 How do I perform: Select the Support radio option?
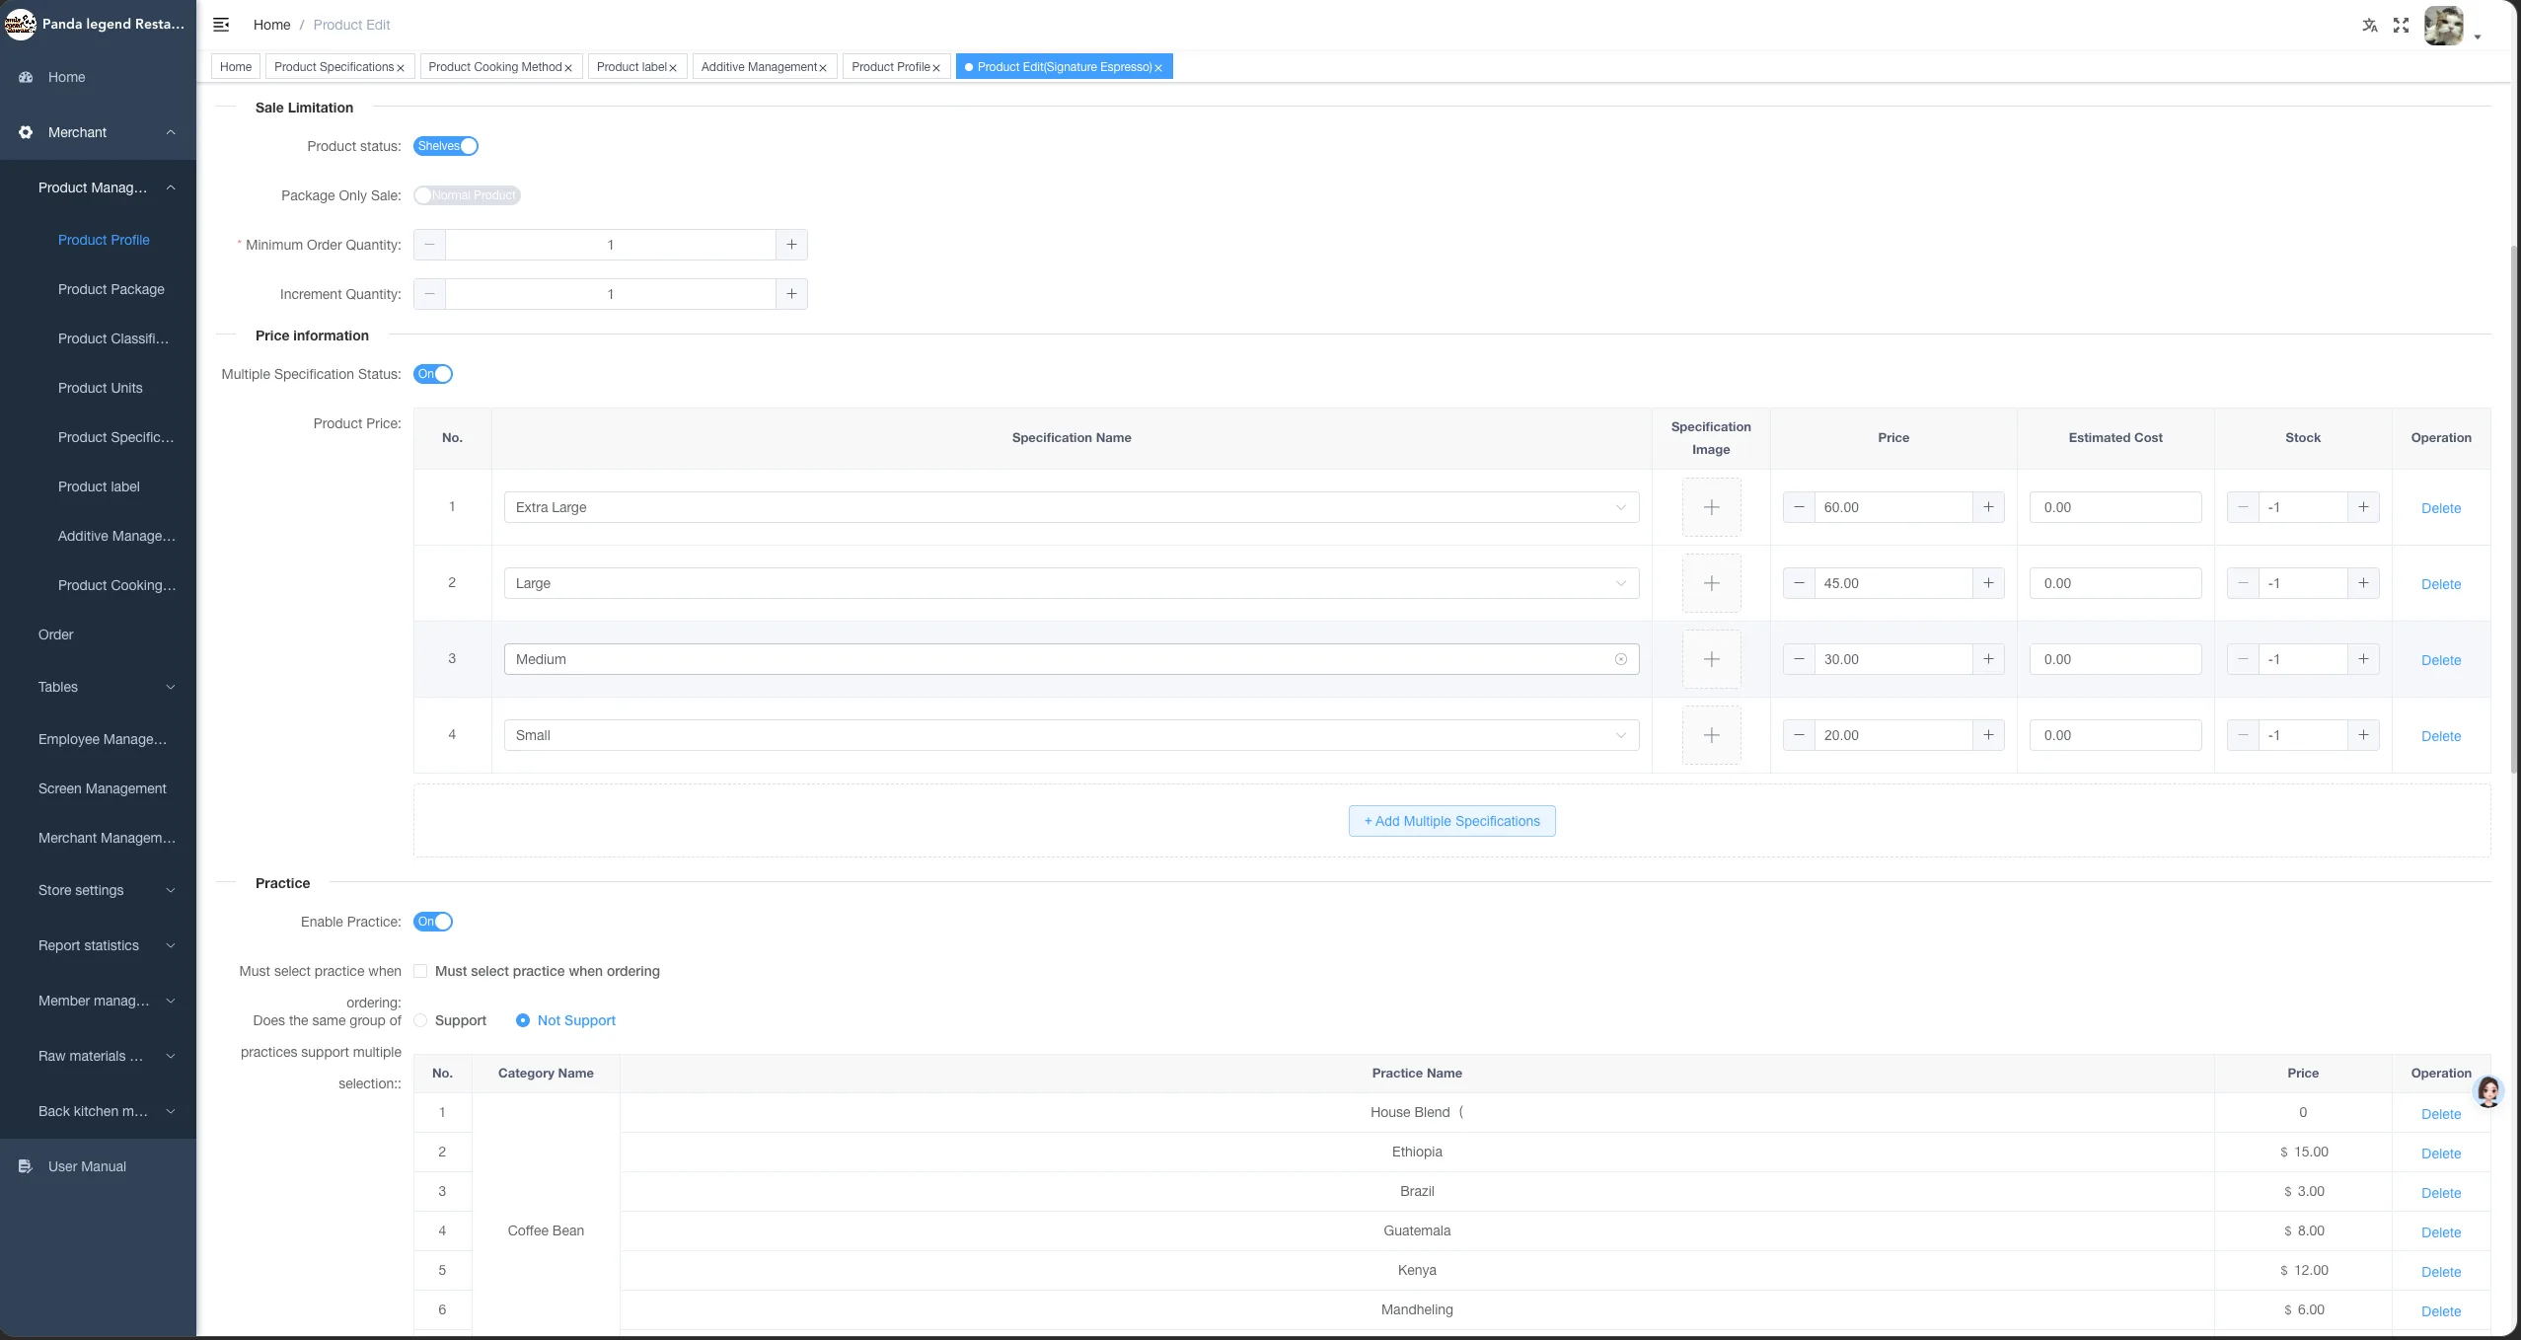tap(420, 1020)
